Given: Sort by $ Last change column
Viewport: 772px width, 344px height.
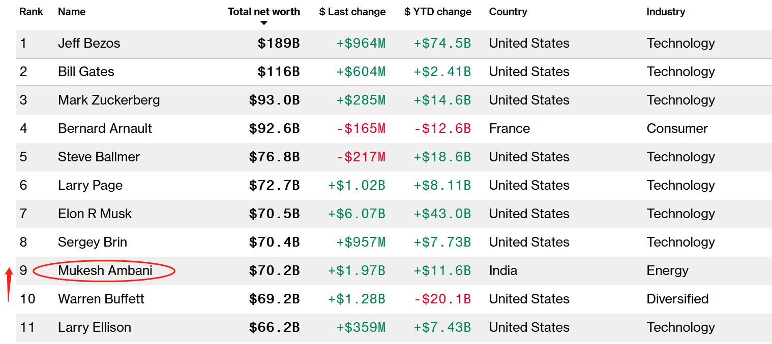Looking at the screenshot, I should tap(352, 12).
